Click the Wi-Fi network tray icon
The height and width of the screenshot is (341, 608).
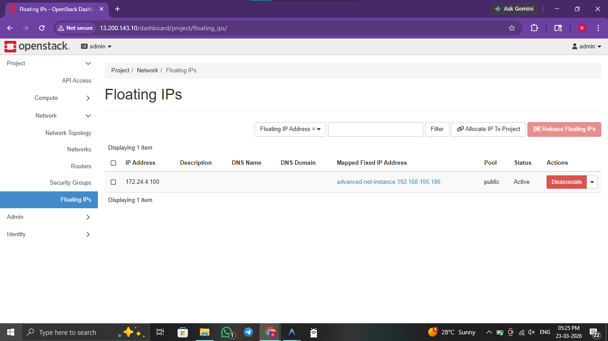click(x=521, y=332)
